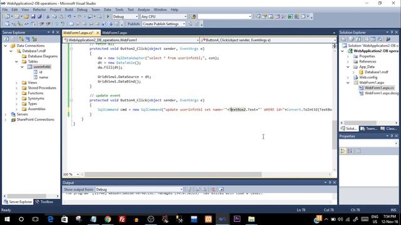
Task: Start debugging with the green play icon
Action: [108, 17]
